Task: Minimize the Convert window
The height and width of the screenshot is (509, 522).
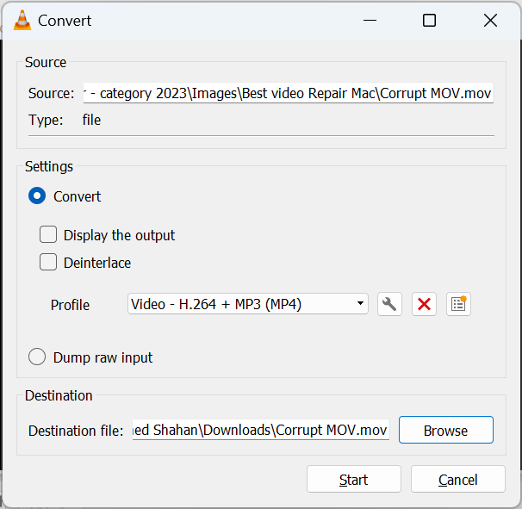Action: coord(370,21)
